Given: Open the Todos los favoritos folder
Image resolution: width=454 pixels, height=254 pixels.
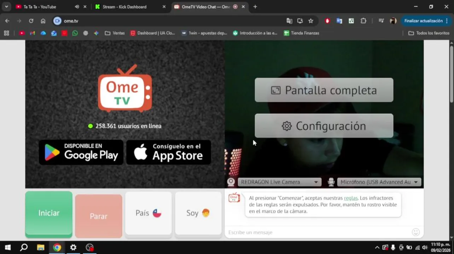Looking at the screenshot, I should 429,33.
